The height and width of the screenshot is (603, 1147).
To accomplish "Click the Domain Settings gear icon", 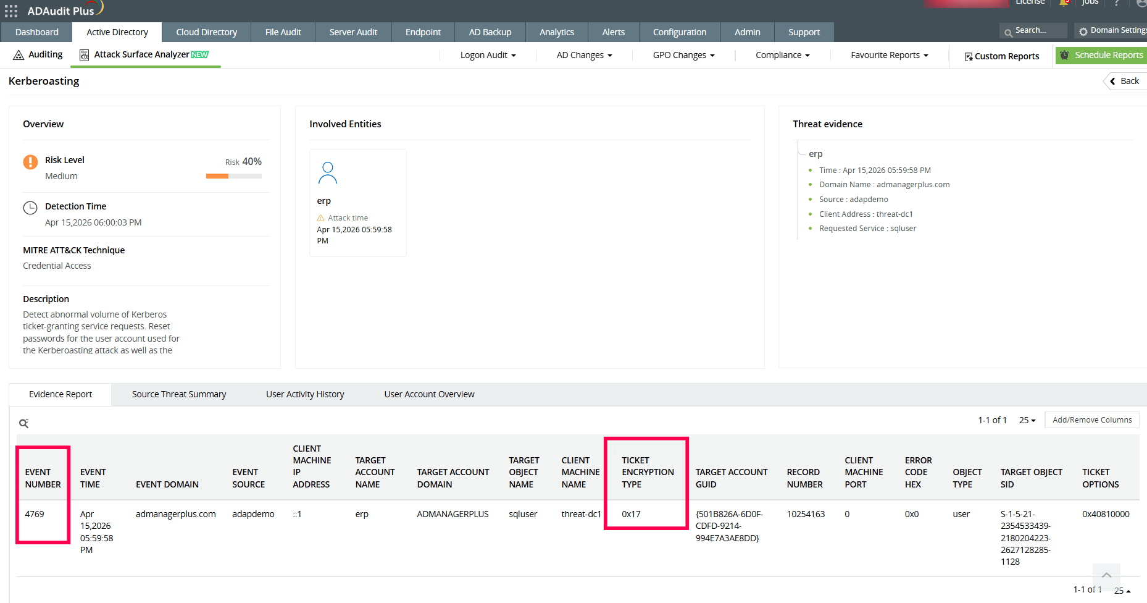I will click(x=1083, y=31).
